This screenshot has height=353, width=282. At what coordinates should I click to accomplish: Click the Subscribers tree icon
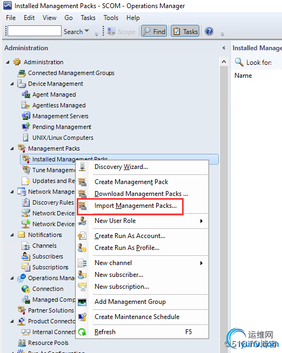[26, 256]
